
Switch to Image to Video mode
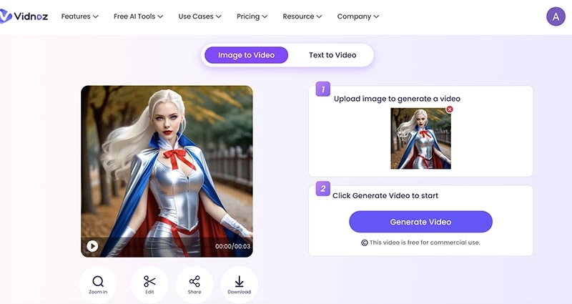tap(245, 55)
